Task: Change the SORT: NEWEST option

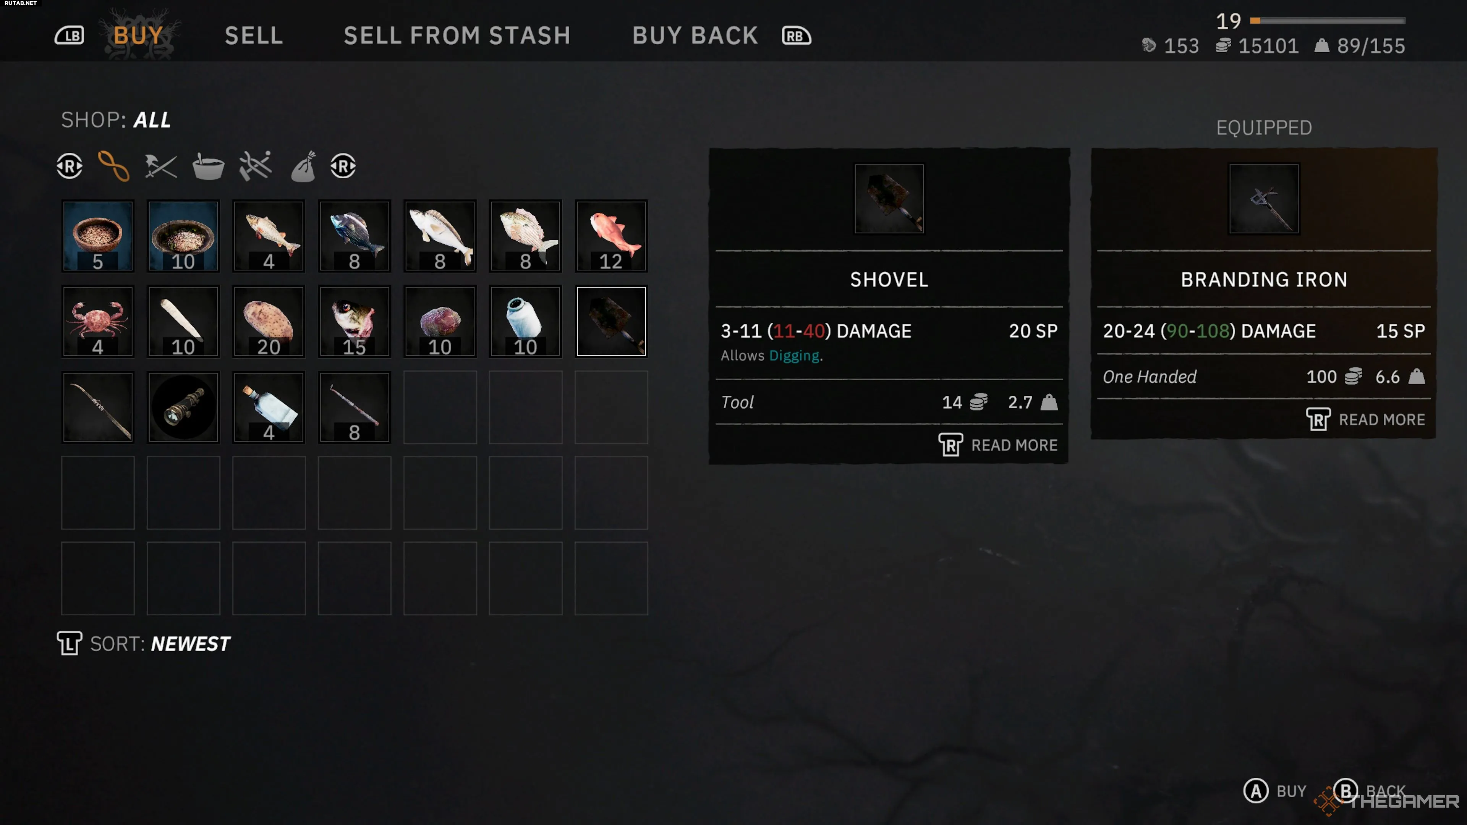Action: (144, 644)
